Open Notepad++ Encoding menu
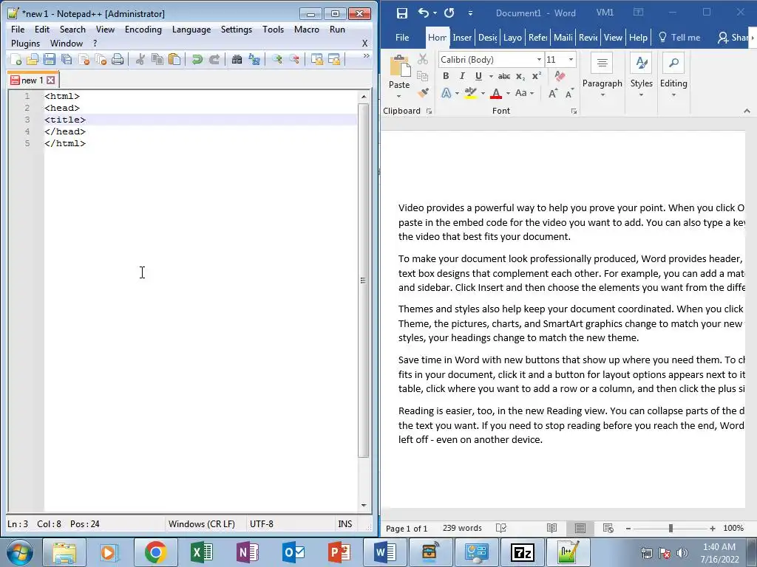757x567 pixels. click(x=143, y=30)
